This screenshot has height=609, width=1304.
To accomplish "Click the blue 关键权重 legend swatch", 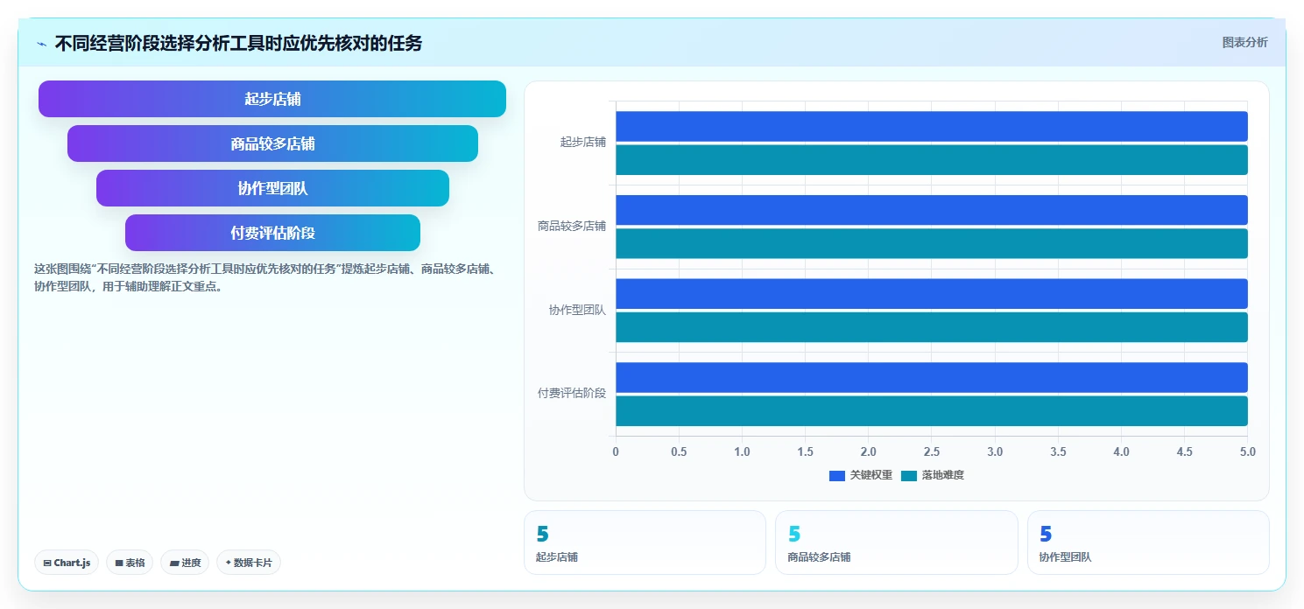I will tap(837, 475).
